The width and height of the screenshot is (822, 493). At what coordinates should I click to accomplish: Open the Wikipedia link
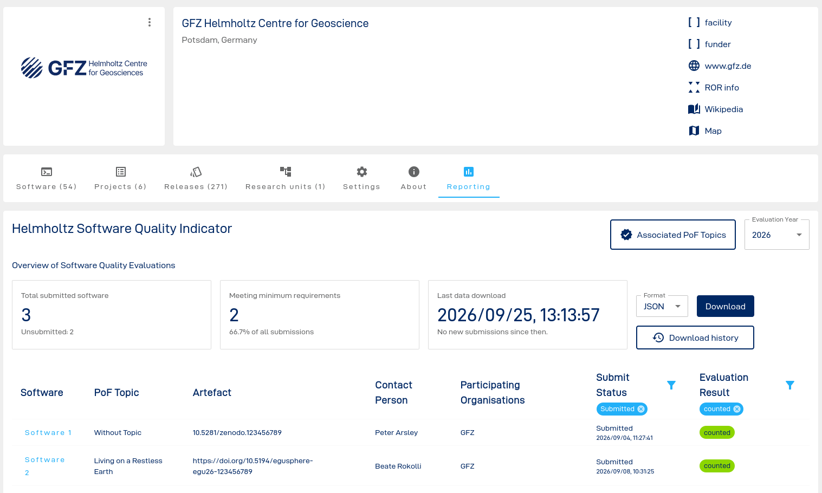pyautogui.click(x=724, y=109)
